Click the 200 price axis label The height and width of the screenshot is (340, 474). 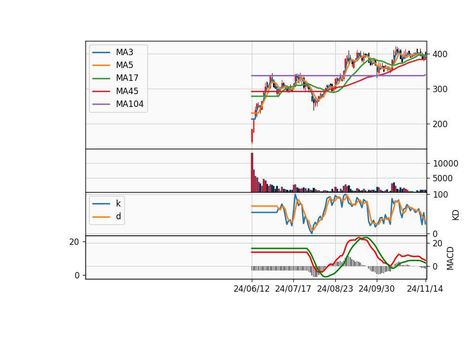click(440, 124)
